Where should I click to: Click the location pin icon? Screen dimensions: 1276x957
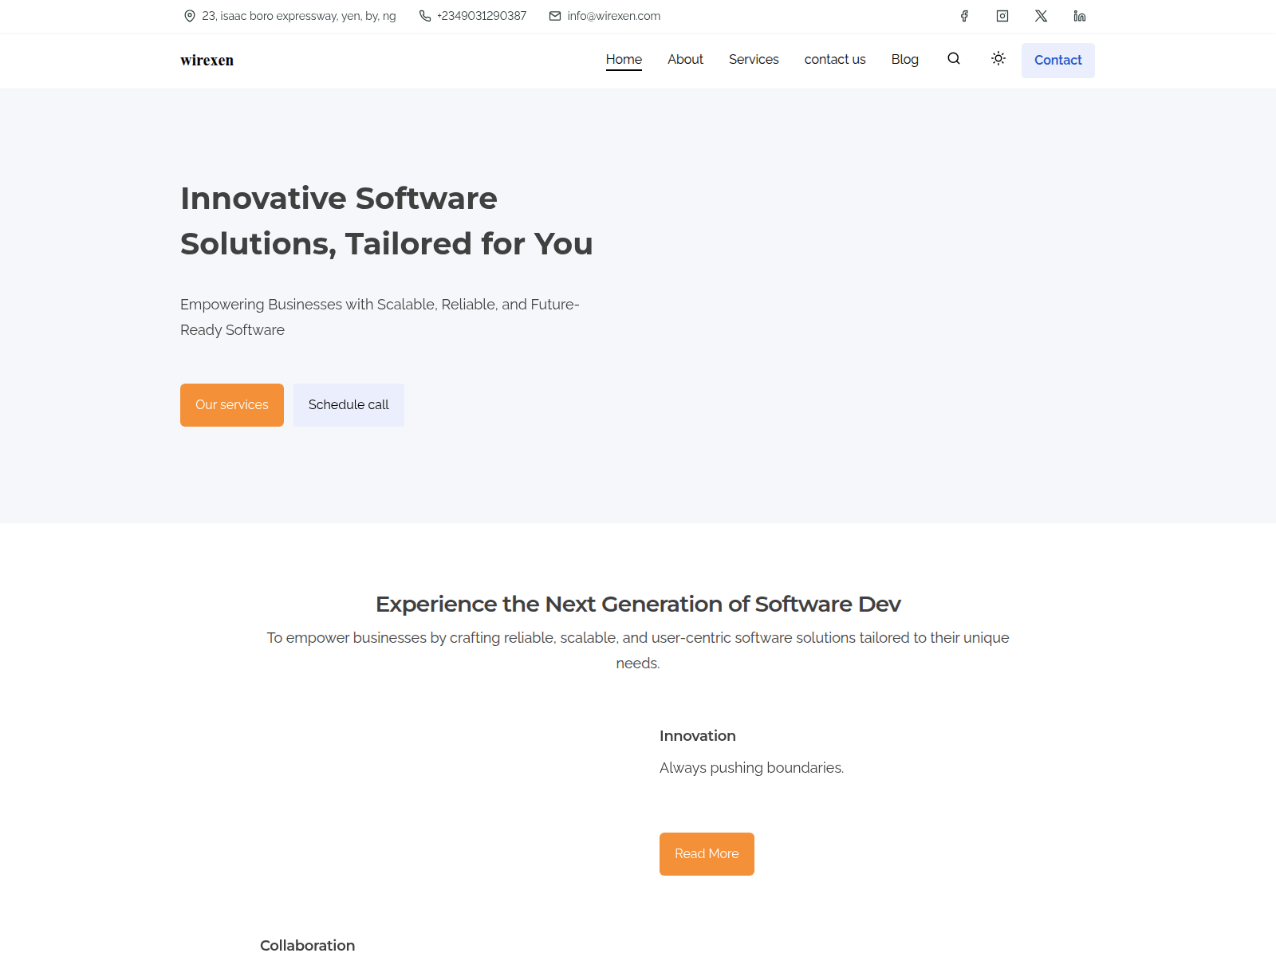[190, 16]
